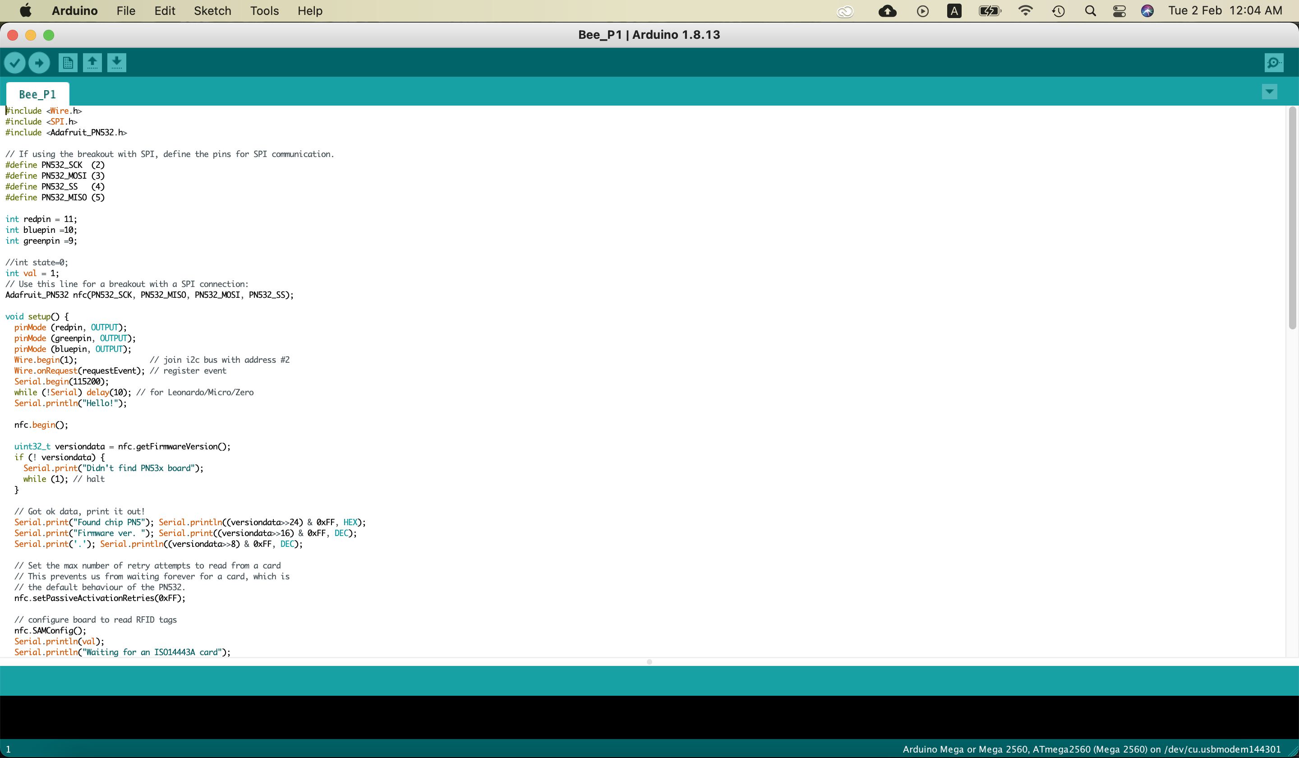Click the #define PN532_SCK (2) line
1299x758 pixels.
(55, 165)
